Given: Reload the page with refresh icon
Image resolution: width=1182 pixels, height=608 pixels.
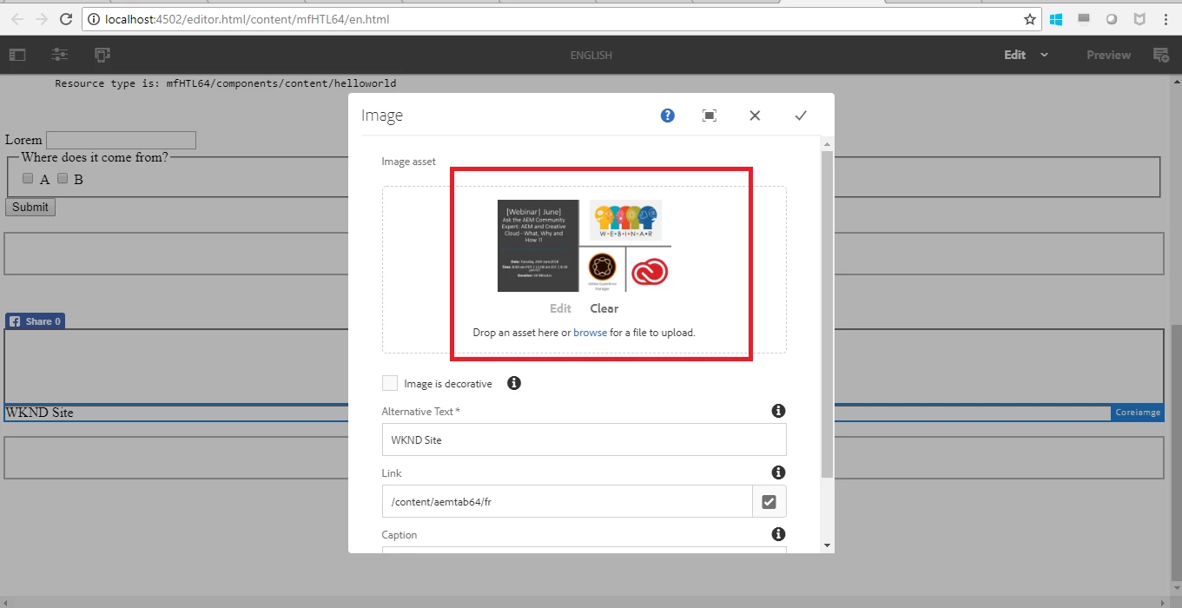Looking at the screenshot, I should (66, 19).
